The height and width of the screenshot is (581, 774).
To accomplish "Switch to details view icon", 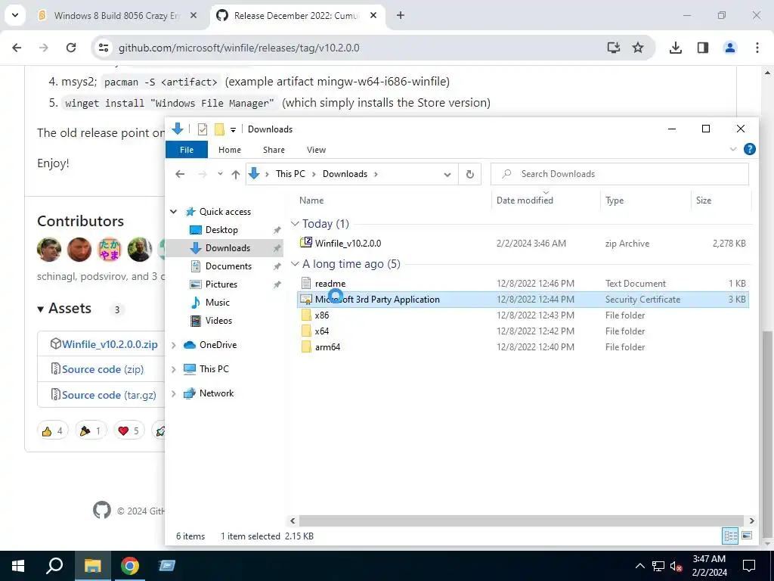I will click(x=731, y=536).
